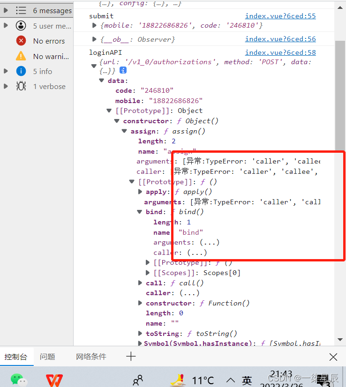Click the blue info badge after loginAPI object
Image resolution: width=346 pixels, height=387 pixels.
coord(123,70)
